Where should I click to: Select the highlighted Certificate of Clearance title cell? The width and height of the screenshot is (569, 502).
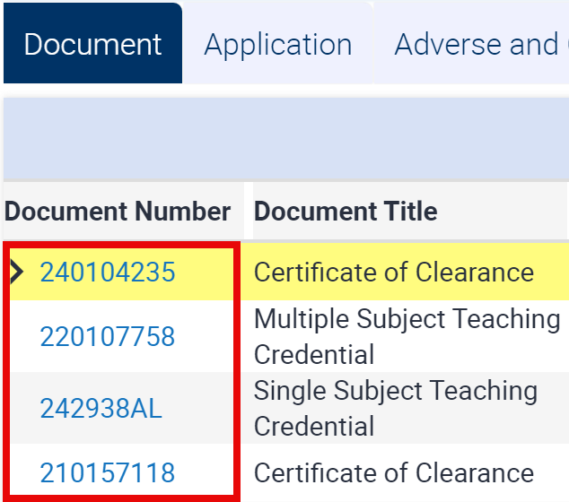tap(394, 272)
